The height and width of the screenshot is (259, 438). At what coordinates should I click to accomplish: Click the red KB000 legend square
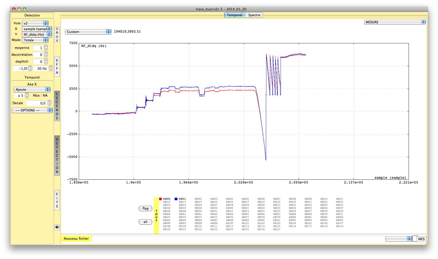(x=160, y=199)
